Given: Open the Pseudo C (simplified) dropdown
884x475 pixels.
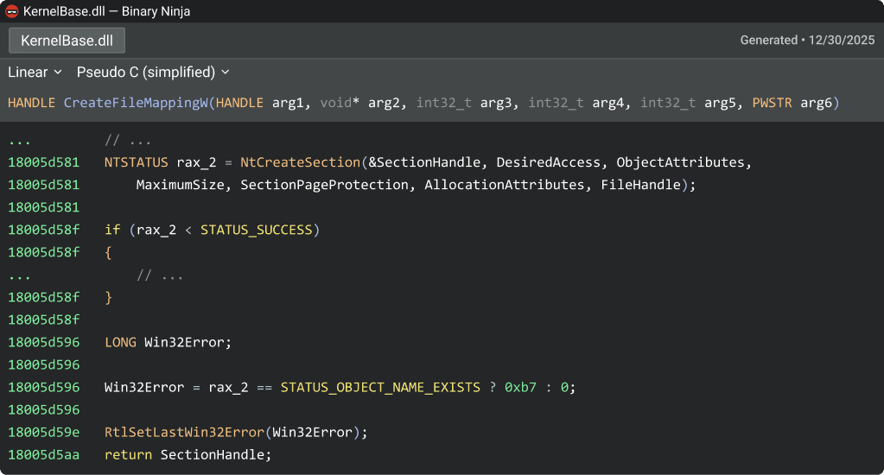Looking at the screenshot, I should click(x=153, y=73).
